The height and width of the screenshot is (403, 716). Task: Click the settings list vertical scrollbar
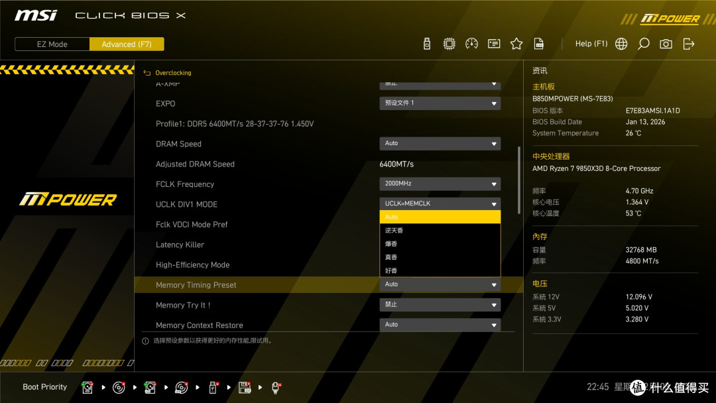click(518, 180)
